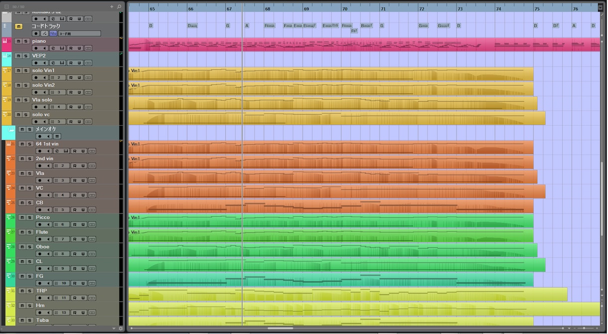Open the コード用 dropdown on chord track
The width and height of the screenshot is (608, 334).
pos(79,33)
